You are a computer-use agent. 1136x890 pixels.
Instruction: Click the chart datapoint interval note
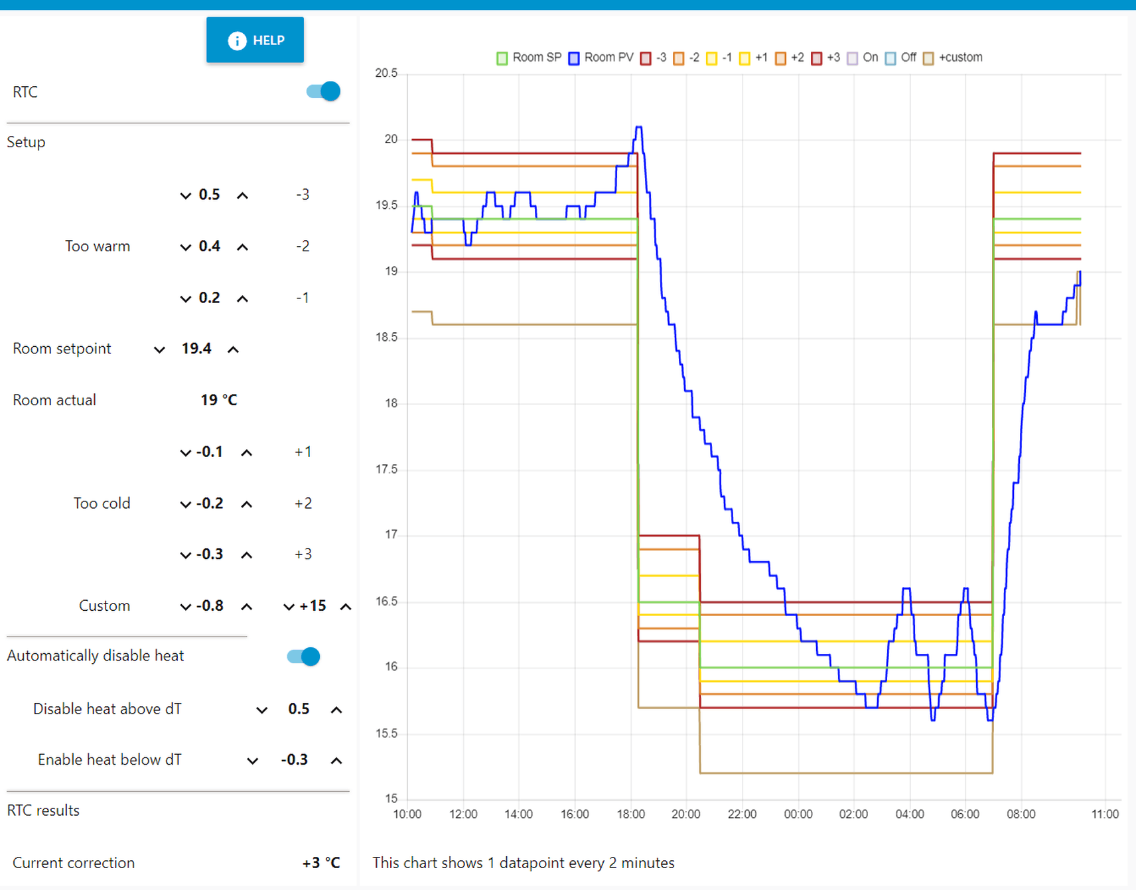(524, 863)
